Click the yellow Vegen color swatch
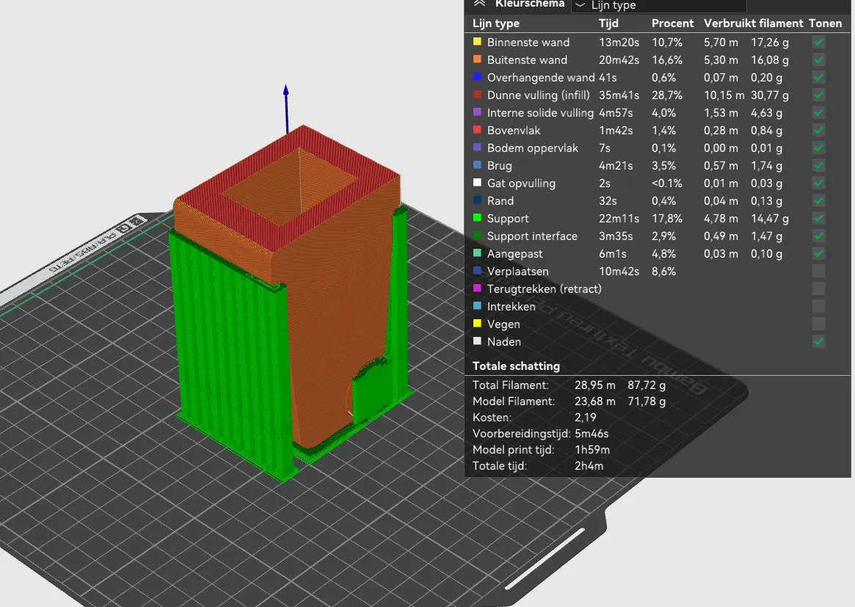 (477, 324)
